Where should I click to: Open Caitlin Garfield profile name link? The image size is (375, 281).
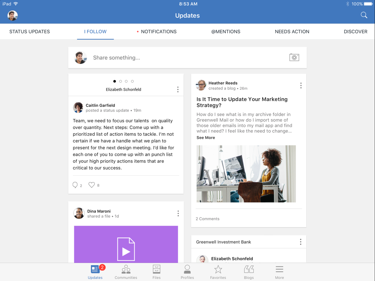100,105
